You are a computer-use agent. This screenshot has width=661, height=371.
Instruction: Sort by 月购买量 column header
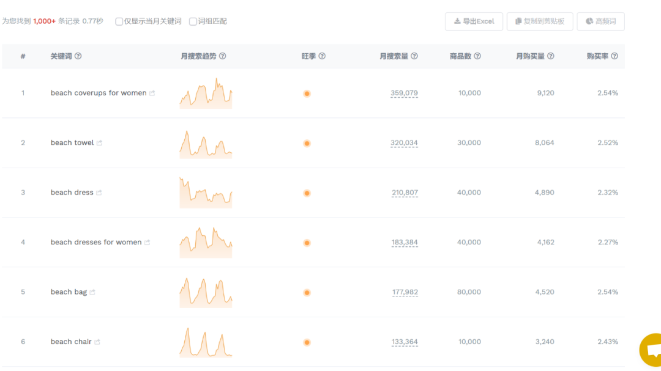click(x=530, y=56)
